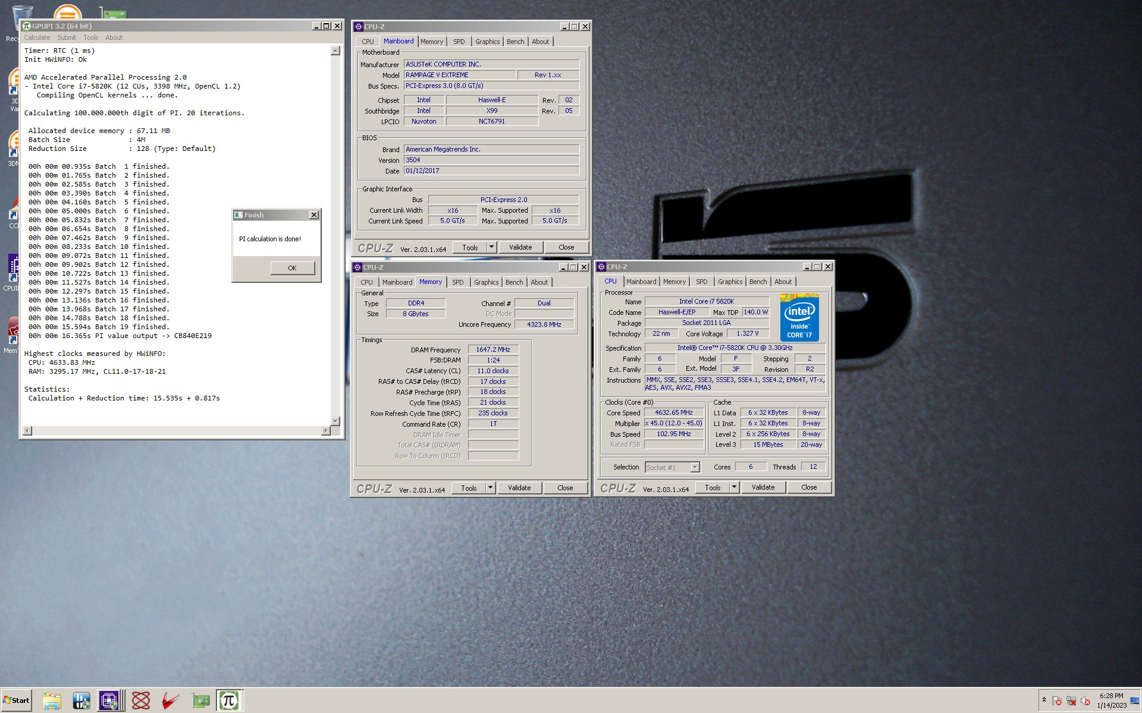
Task: Switch to CPU-Z via purple chip taskbar icon
Action: (109, 701)
